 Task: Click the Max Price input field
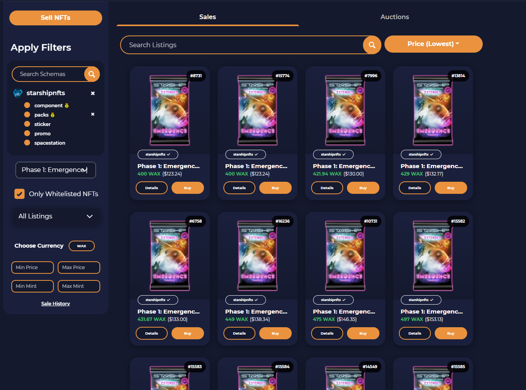coord(79,268)
